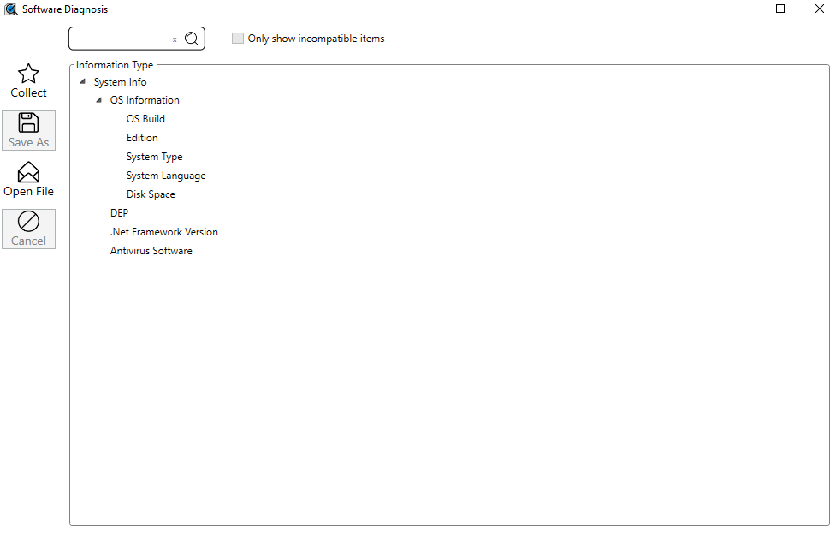Select the Disk Space item
The height and width of the screenshot is (542, 836).
click(x=151, y=194)
